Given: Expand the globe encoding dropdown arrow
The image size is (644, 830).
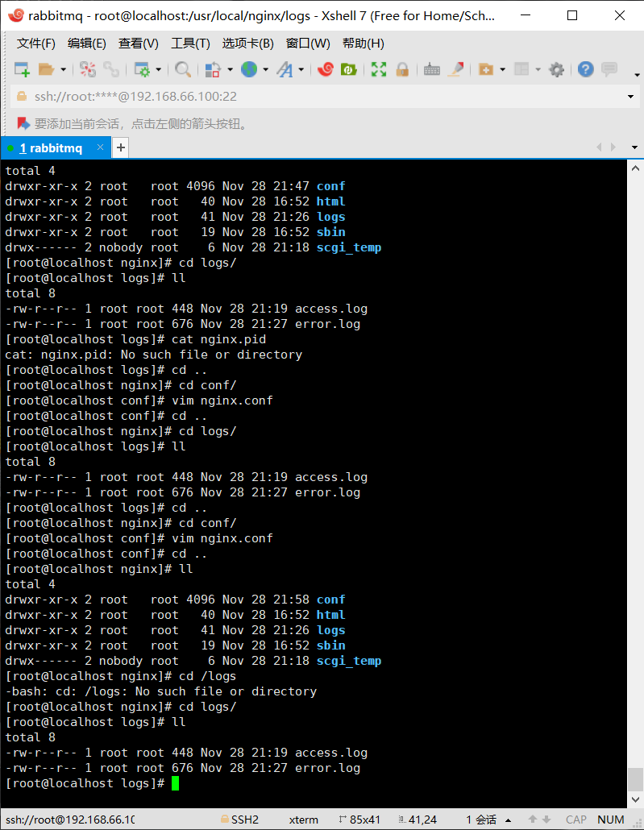Looking at the screenshot, I should (265, 69).
